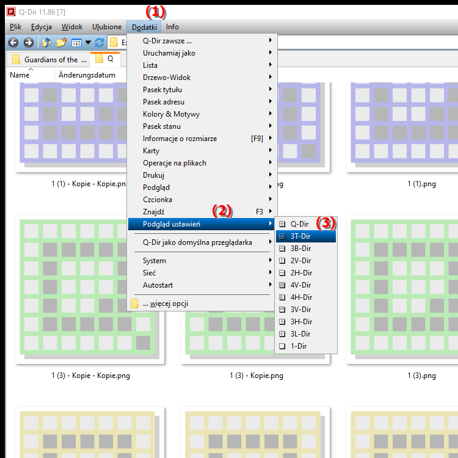Open the Karty menu entry

click(202, 151)
